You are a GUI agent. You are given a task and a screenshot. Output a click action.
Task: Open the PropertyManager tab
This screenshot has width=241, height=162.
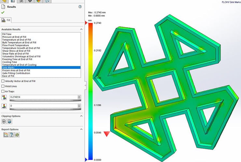click(13, 1)
